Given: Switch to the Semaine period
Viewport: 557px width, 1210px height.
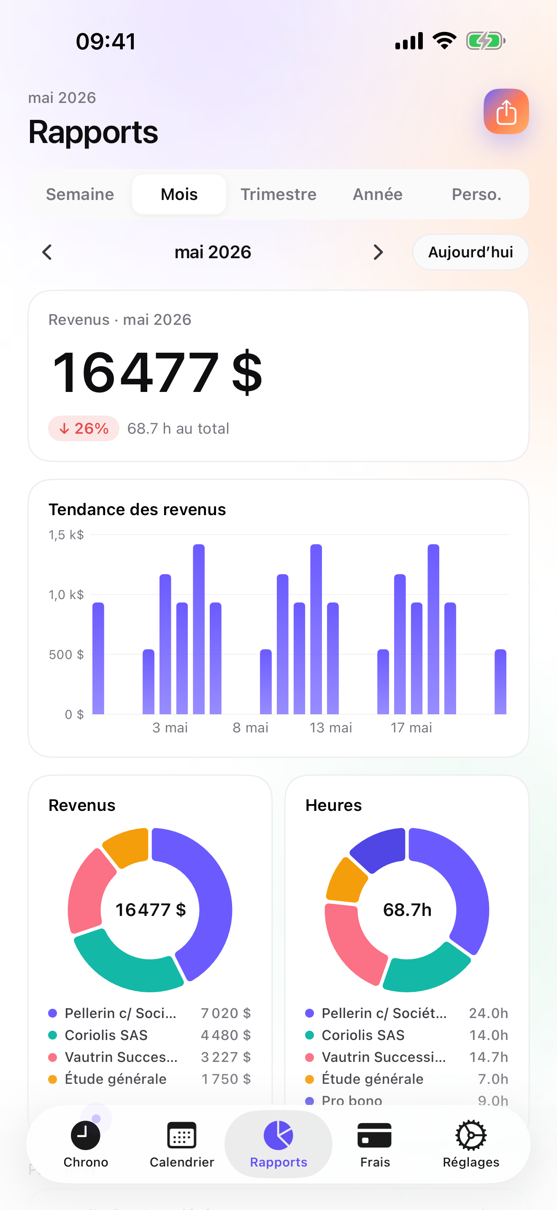Looking at the screenshot, I should pyautogui.click(x=80, y=194).
